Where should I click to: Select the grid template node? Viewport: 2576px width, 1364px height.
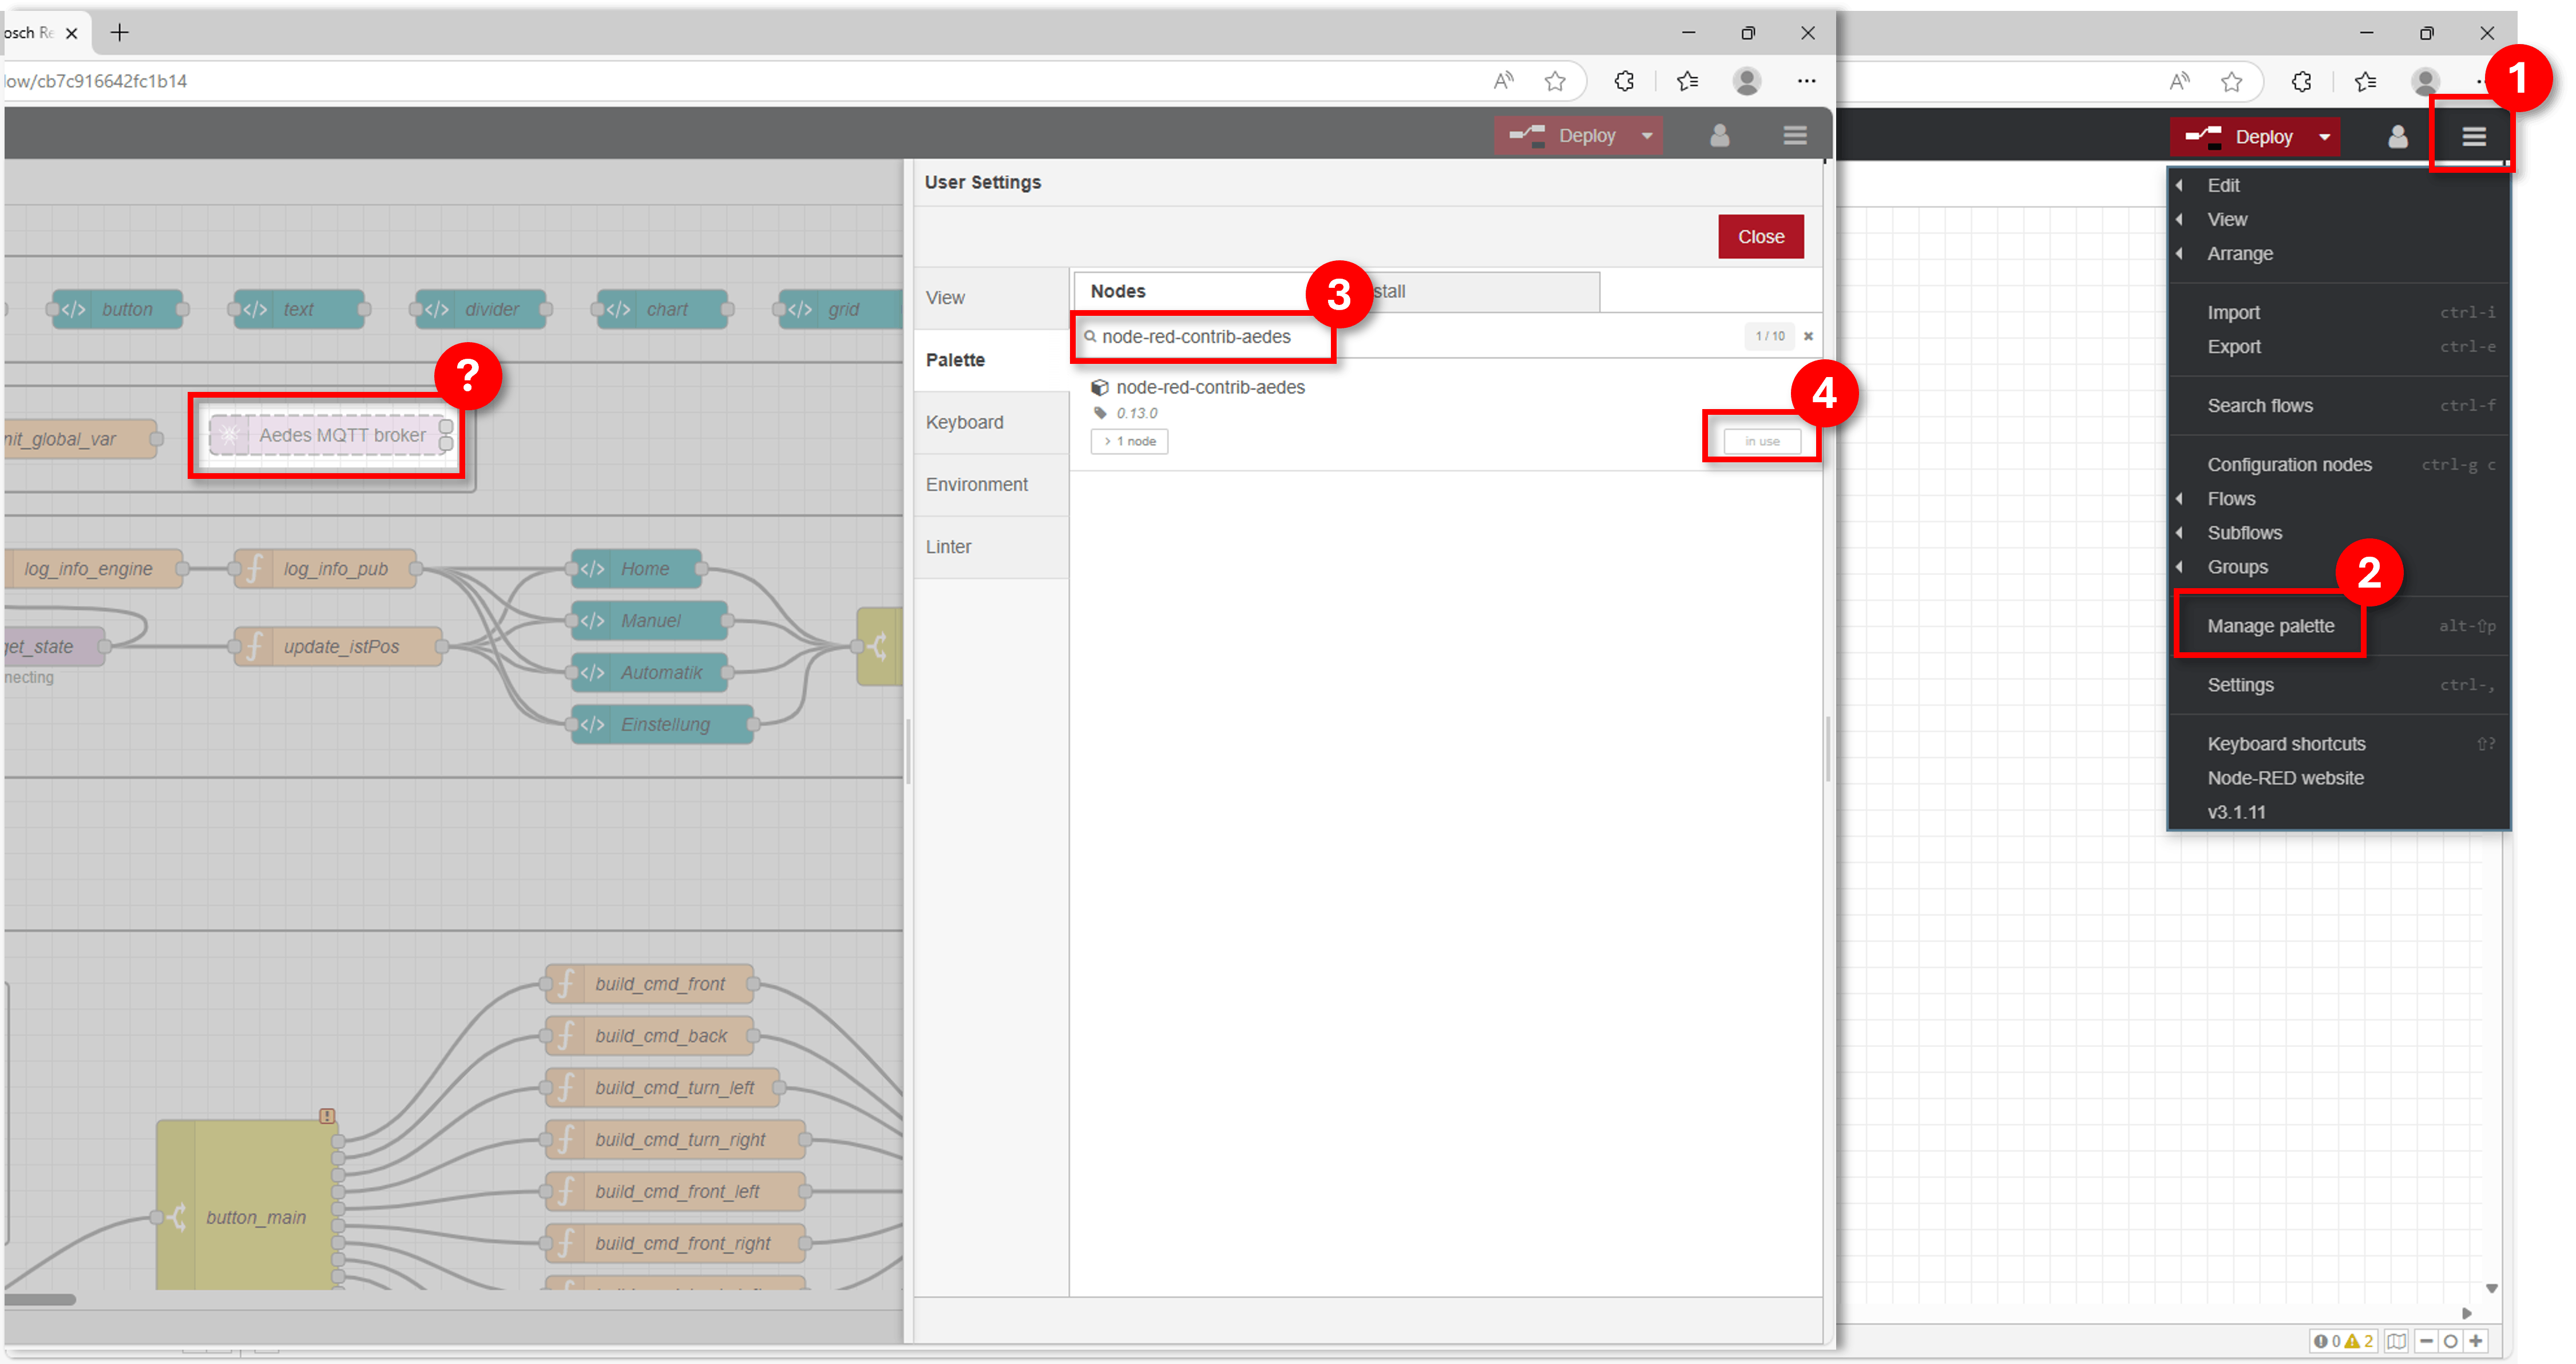coord(840,309)
